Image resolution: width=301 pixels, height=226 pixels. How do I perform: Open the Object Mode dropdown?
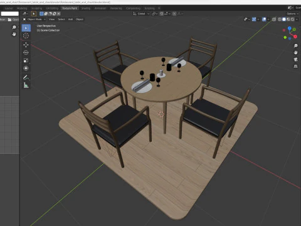pyautogui.click(x=34, y=19)
